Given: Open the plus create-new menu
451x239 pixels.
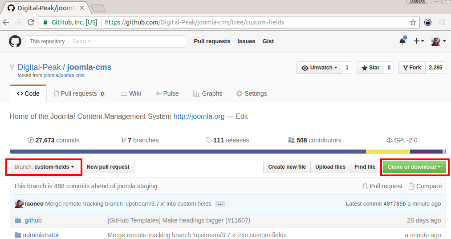Looking at the screenshot, I should pos(418,41).
